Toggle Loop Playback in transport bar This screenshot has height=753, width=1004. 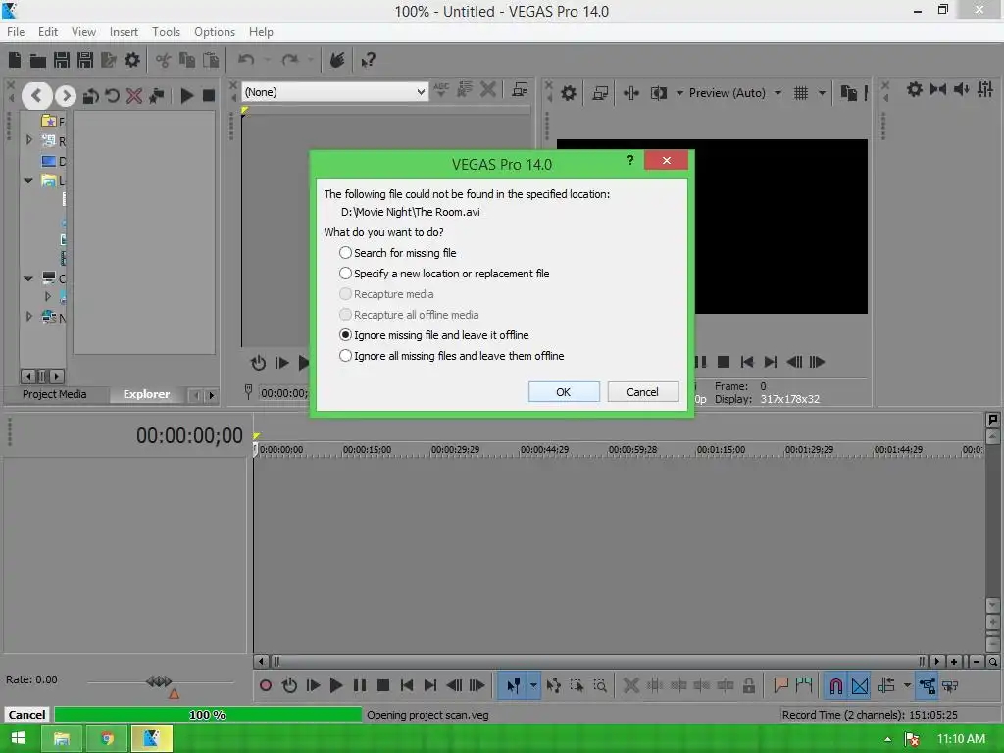click(x=289, y=685)
